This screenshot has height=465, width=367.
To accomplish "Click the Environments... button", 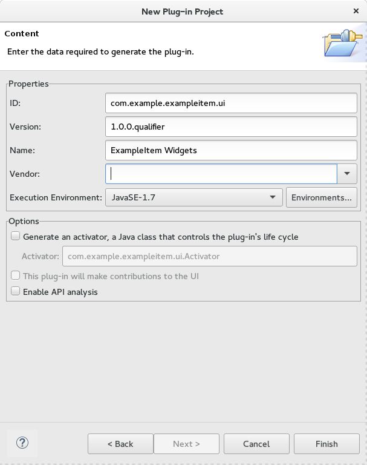I will [322, 197].
